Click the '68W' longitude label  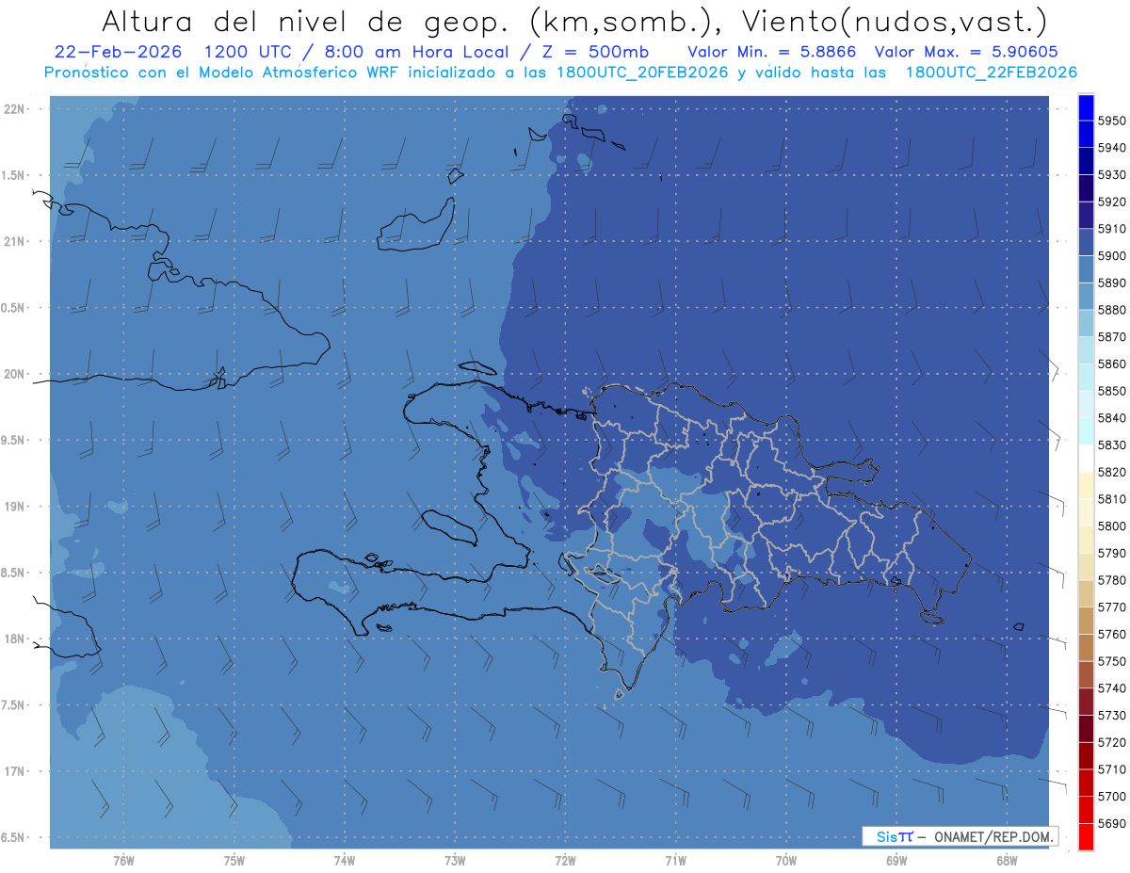(x=1007, y=859)
